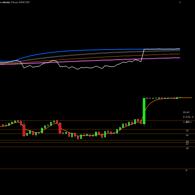The image size is (195, 195).
Task: Click the 12 price axis label
Action: point(187,144)
